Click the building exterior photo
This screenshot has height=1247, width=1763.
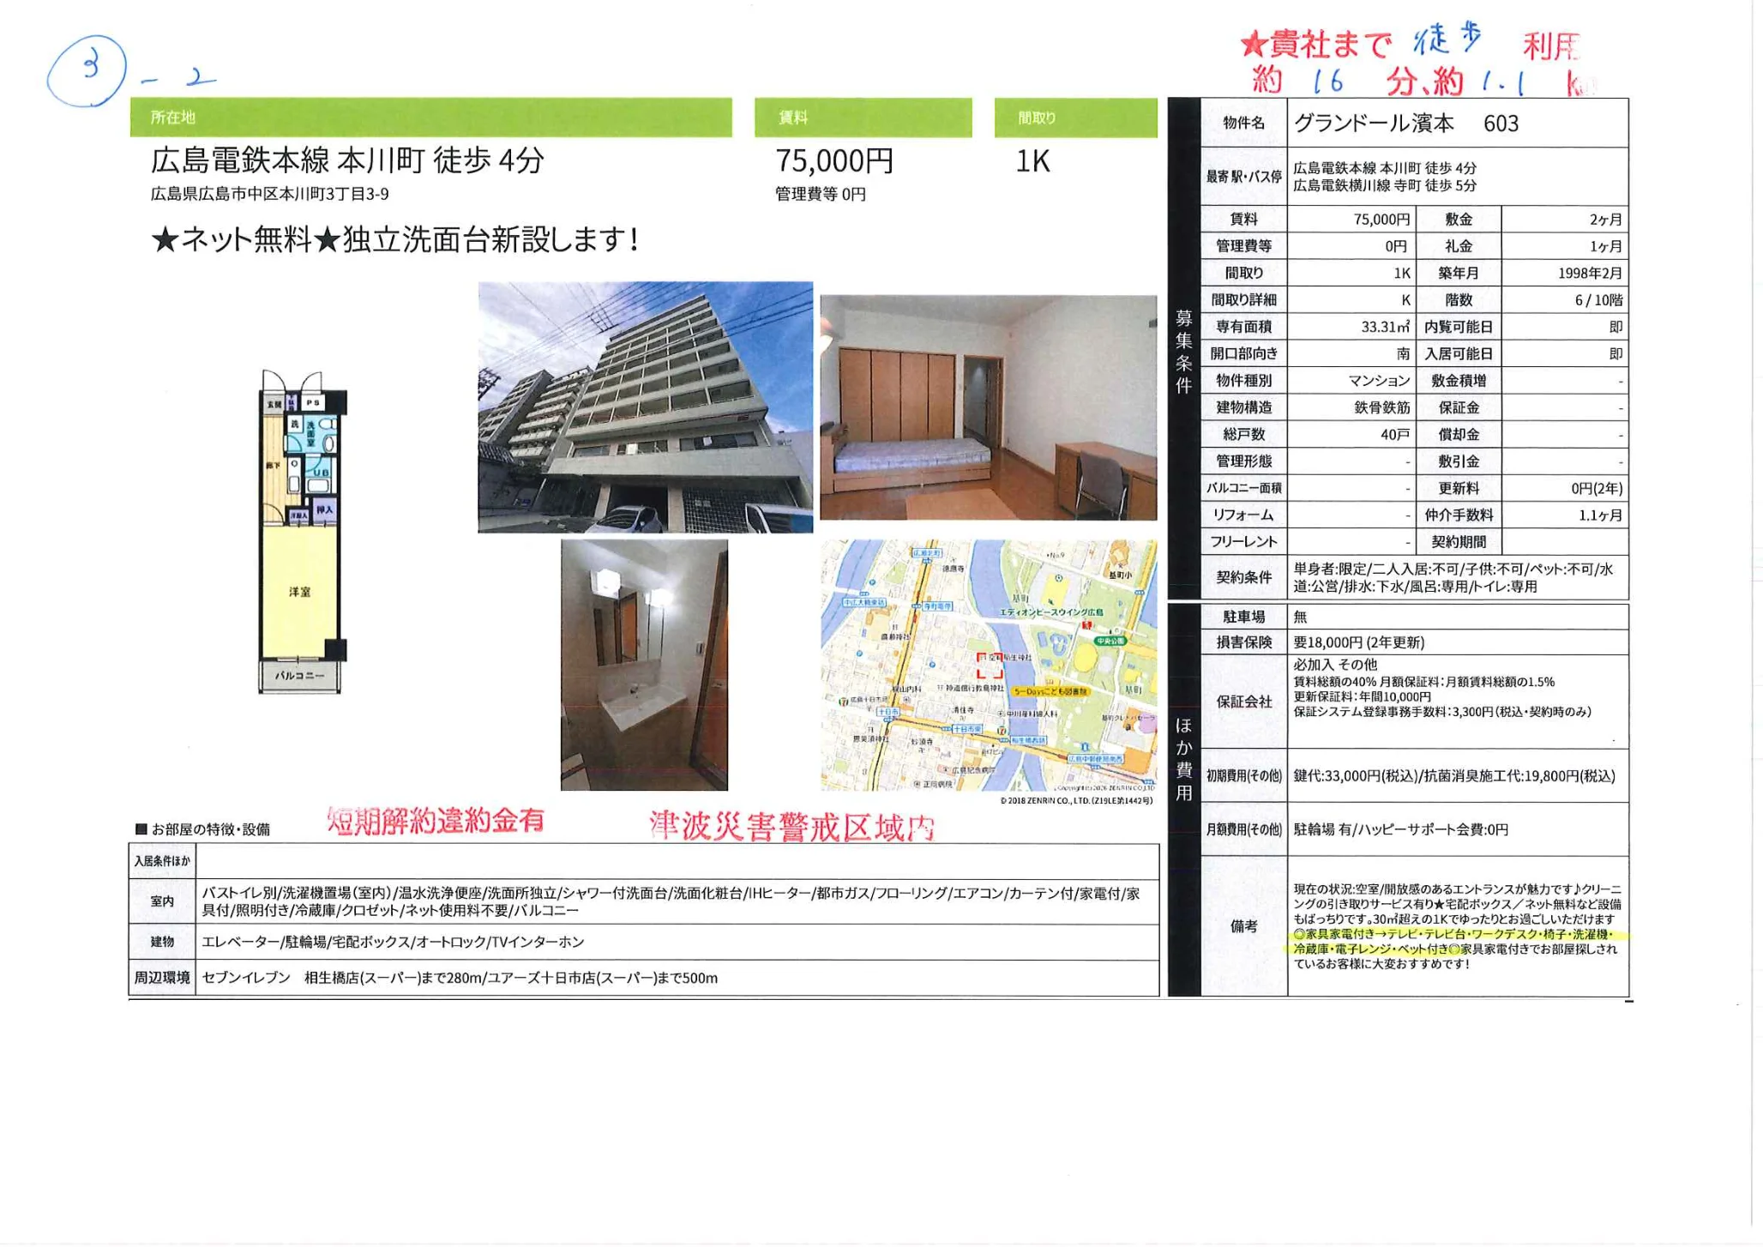coord(645,407)
